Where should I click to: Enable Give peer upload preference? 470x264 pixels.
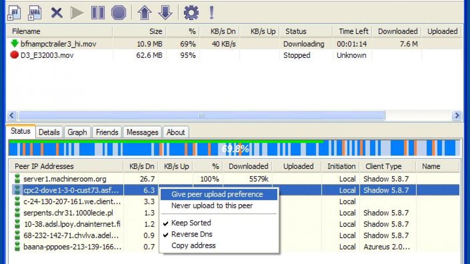click(218, 194)
